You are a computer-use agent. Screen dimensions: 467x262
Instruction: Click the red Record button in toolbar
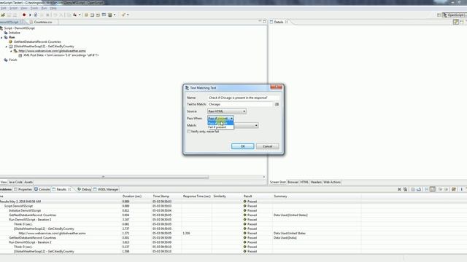[x=24, y=15]
